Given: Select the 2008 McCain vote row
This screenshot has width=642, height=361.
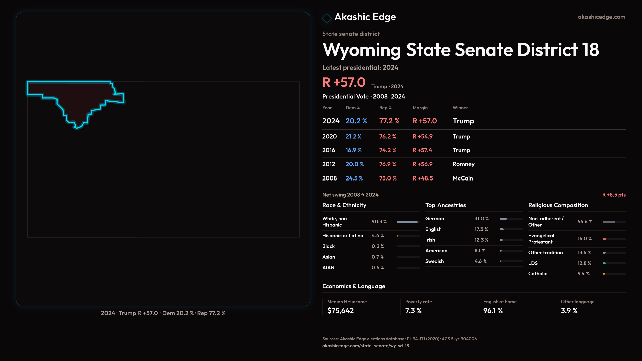Looking at the screenshot, I should tap(473, 178).
